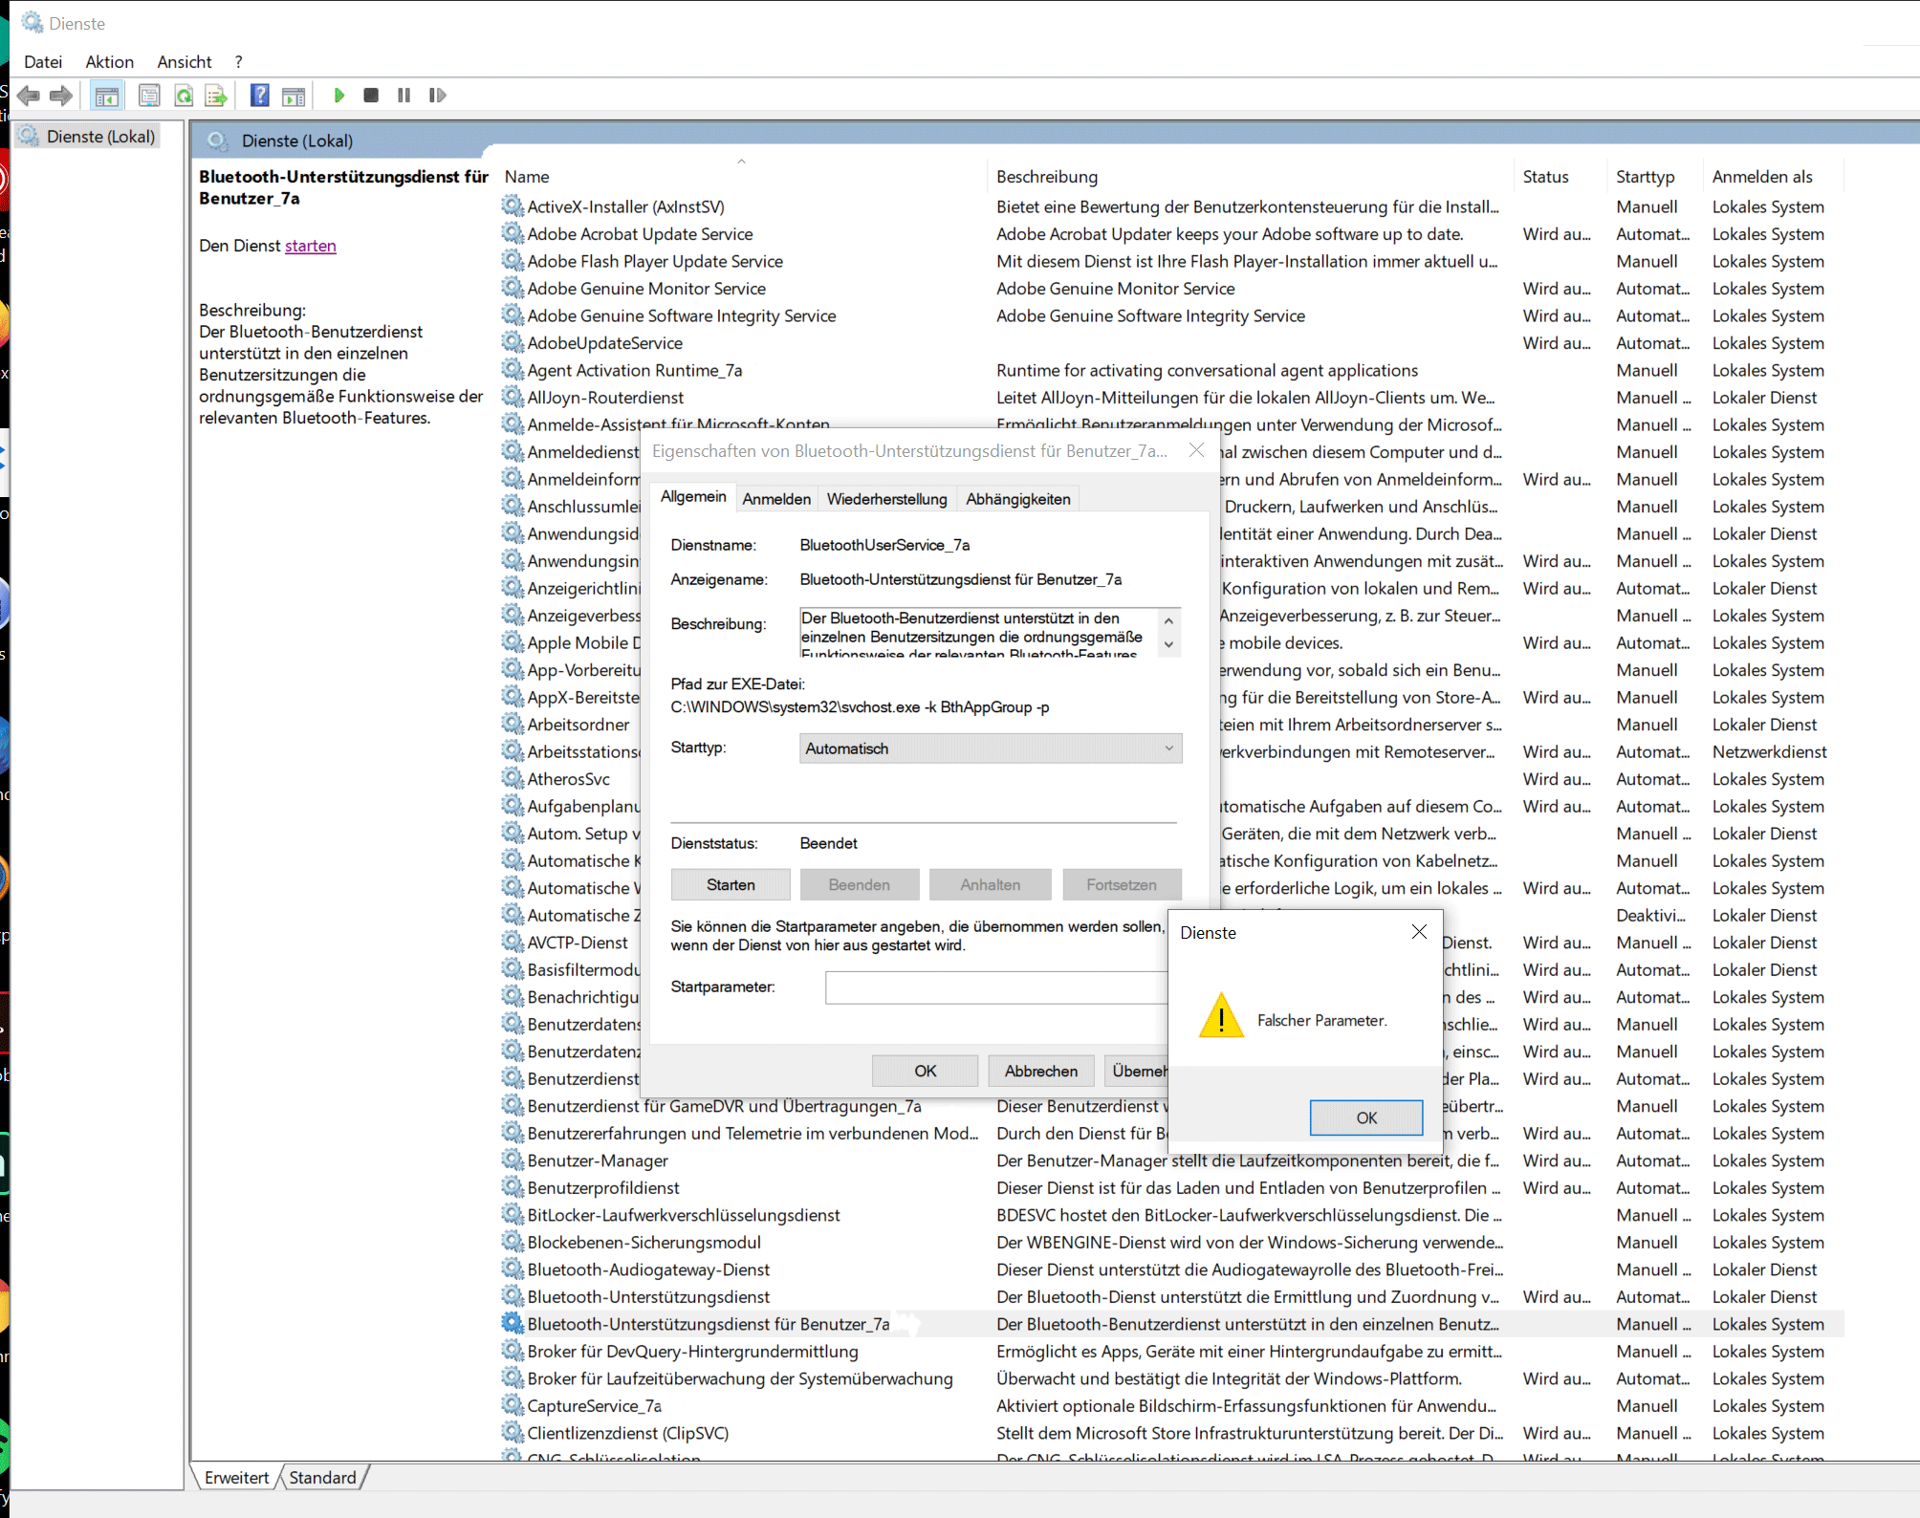Screen dimensions: 1920x1518
Task: Click the Pause service toolbar icon
Action: click(404, 96)
